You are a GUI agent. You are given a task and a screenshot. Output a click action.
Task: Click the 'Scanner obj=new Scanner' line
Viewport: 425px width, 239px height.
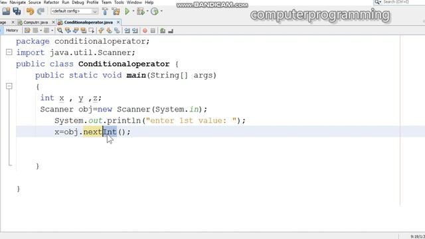click(x=124, y=110)
